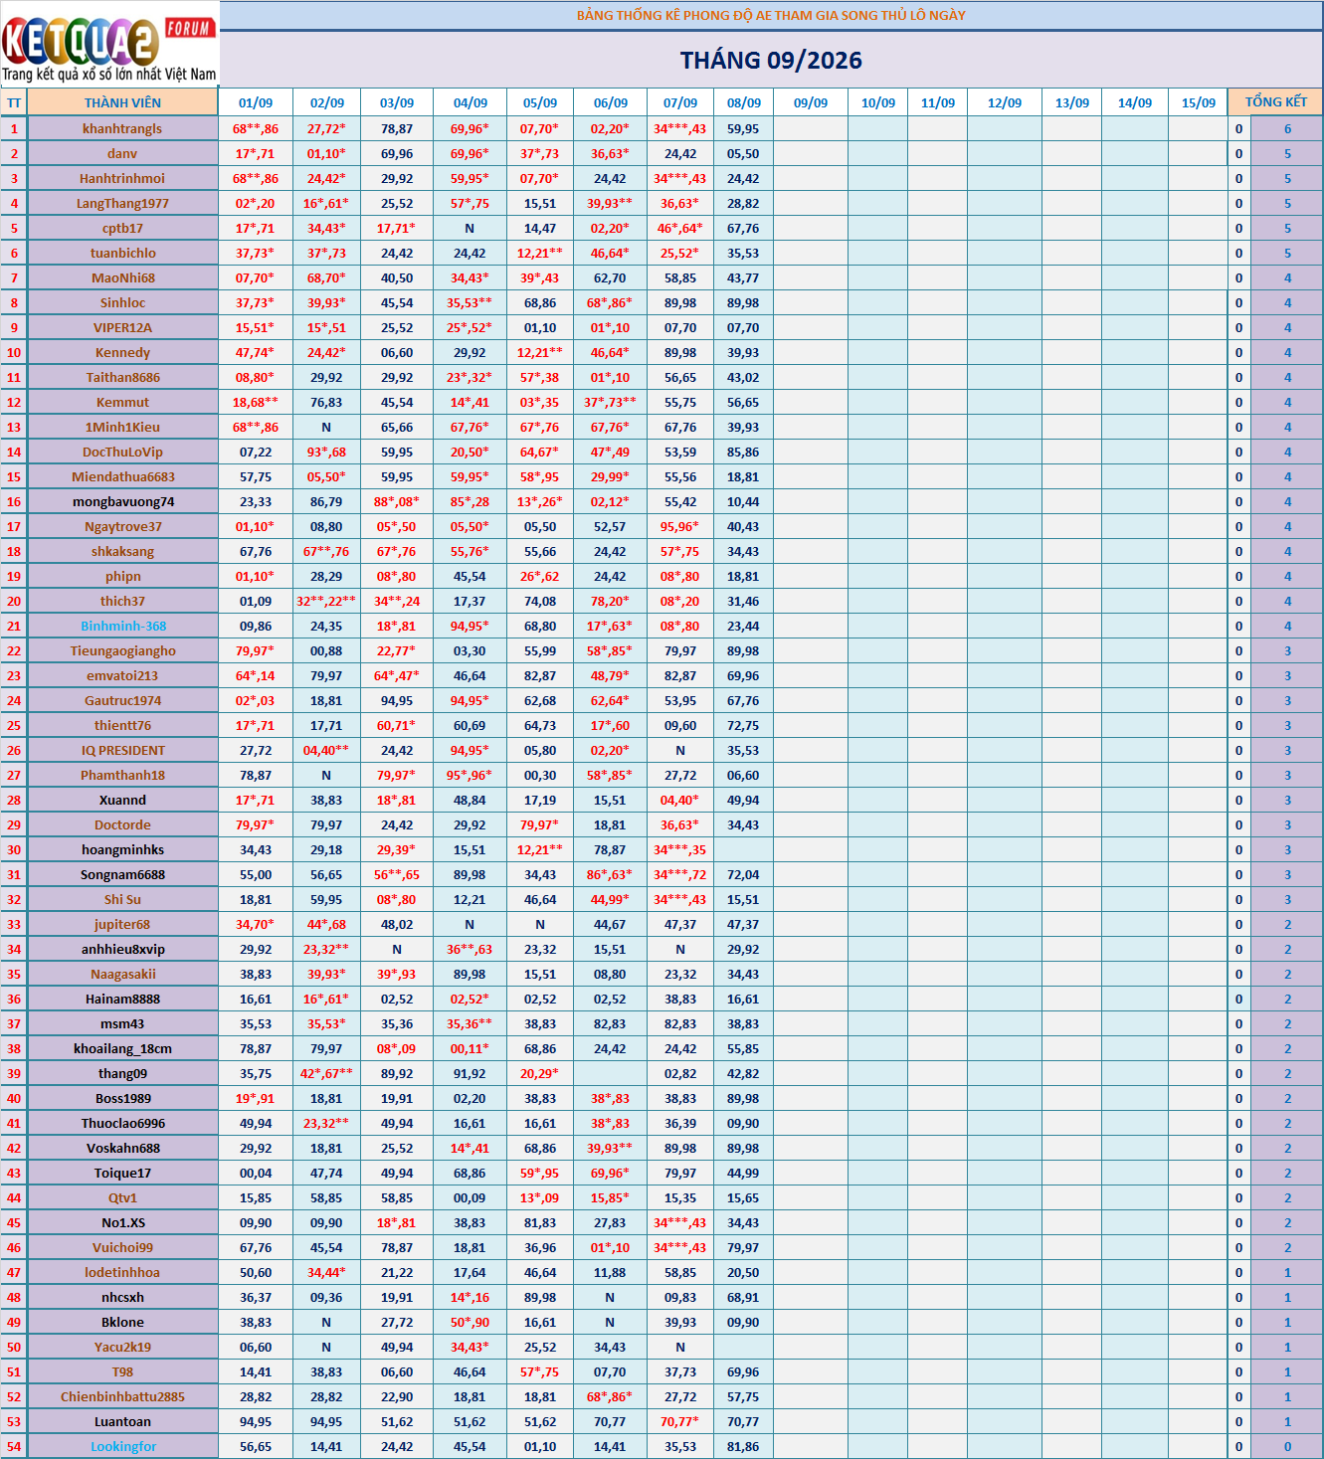
Task: Click the '09/09' date column header
Action: (x=811, y=102)
